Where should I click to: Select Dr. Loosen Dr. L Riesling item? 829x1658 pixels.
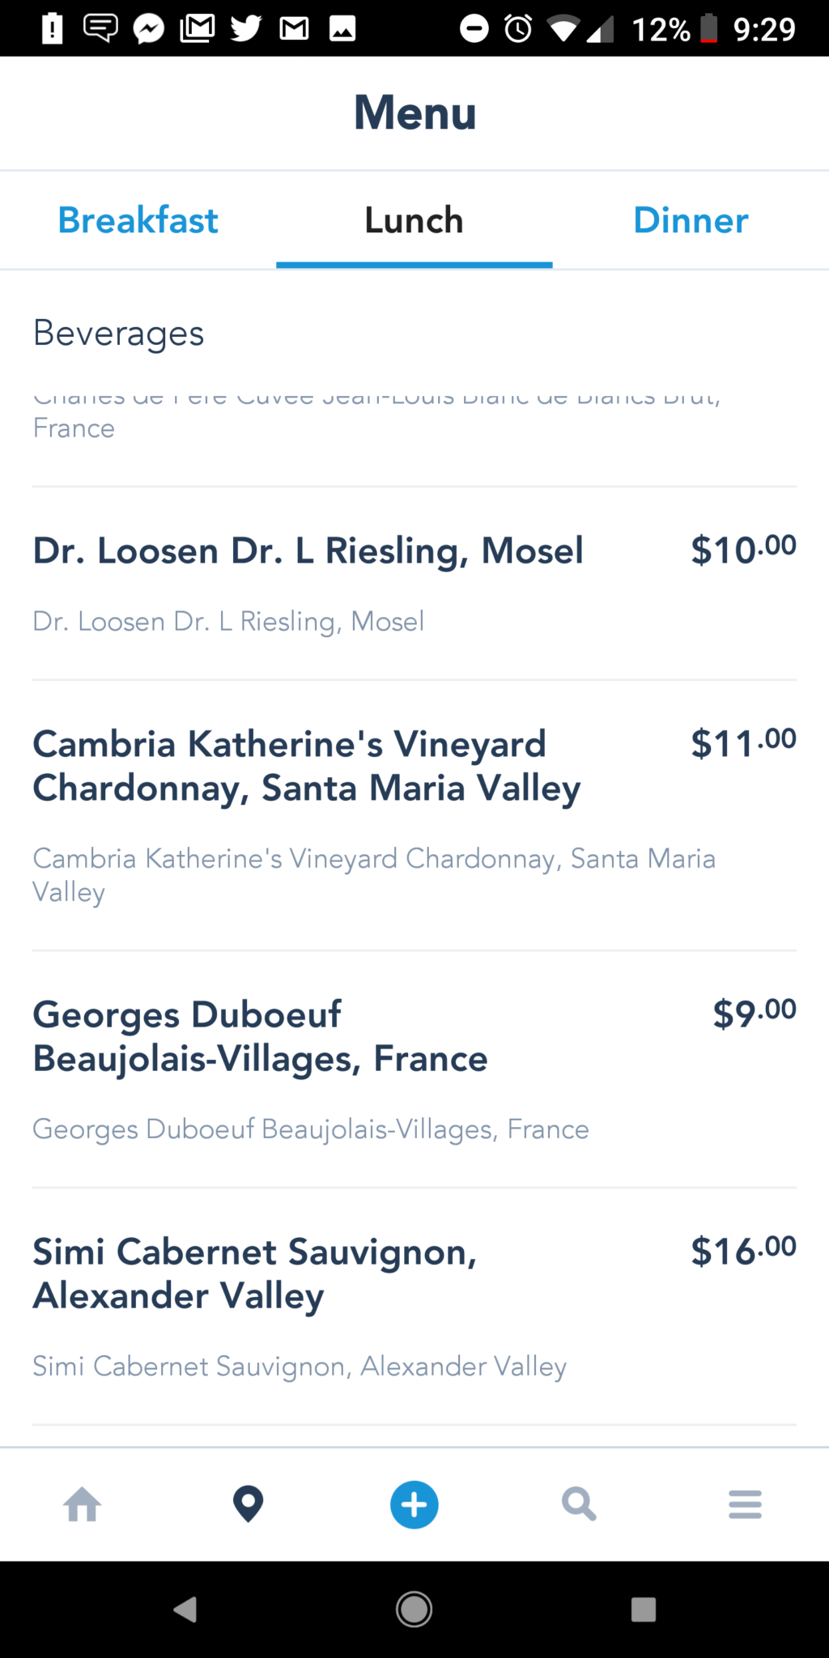[x=414, y=584]
